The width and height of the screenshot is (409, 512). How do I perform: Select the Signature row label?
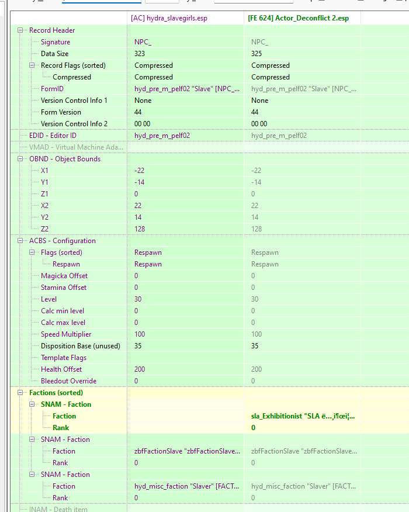(x=56, y=42)
